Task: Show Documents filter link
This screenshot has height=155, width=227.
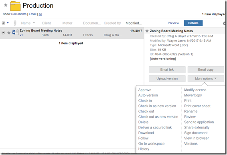Action: (x=19, y=14)
